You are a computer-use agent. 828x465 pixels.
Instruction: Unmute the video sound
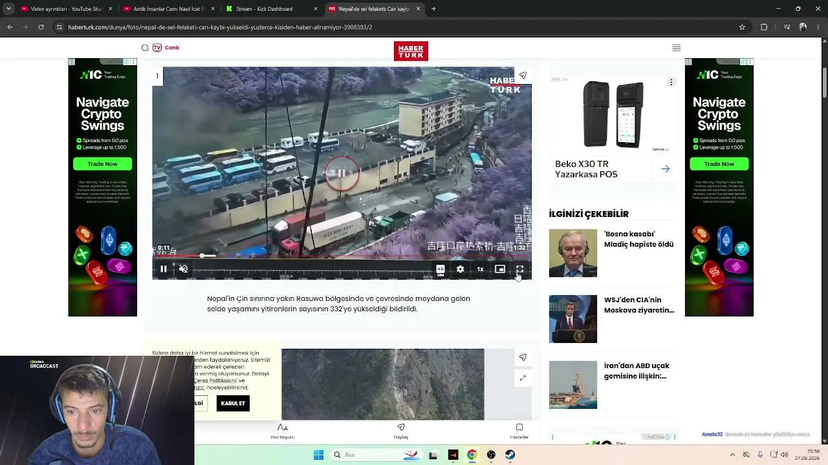point(183,269)
